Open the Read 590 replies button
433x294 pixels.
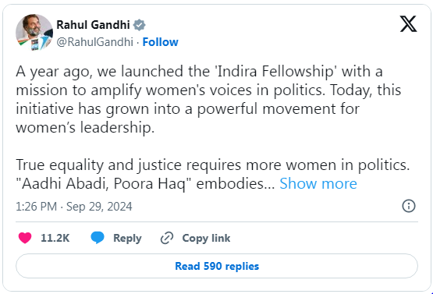[x=217, y=266]
